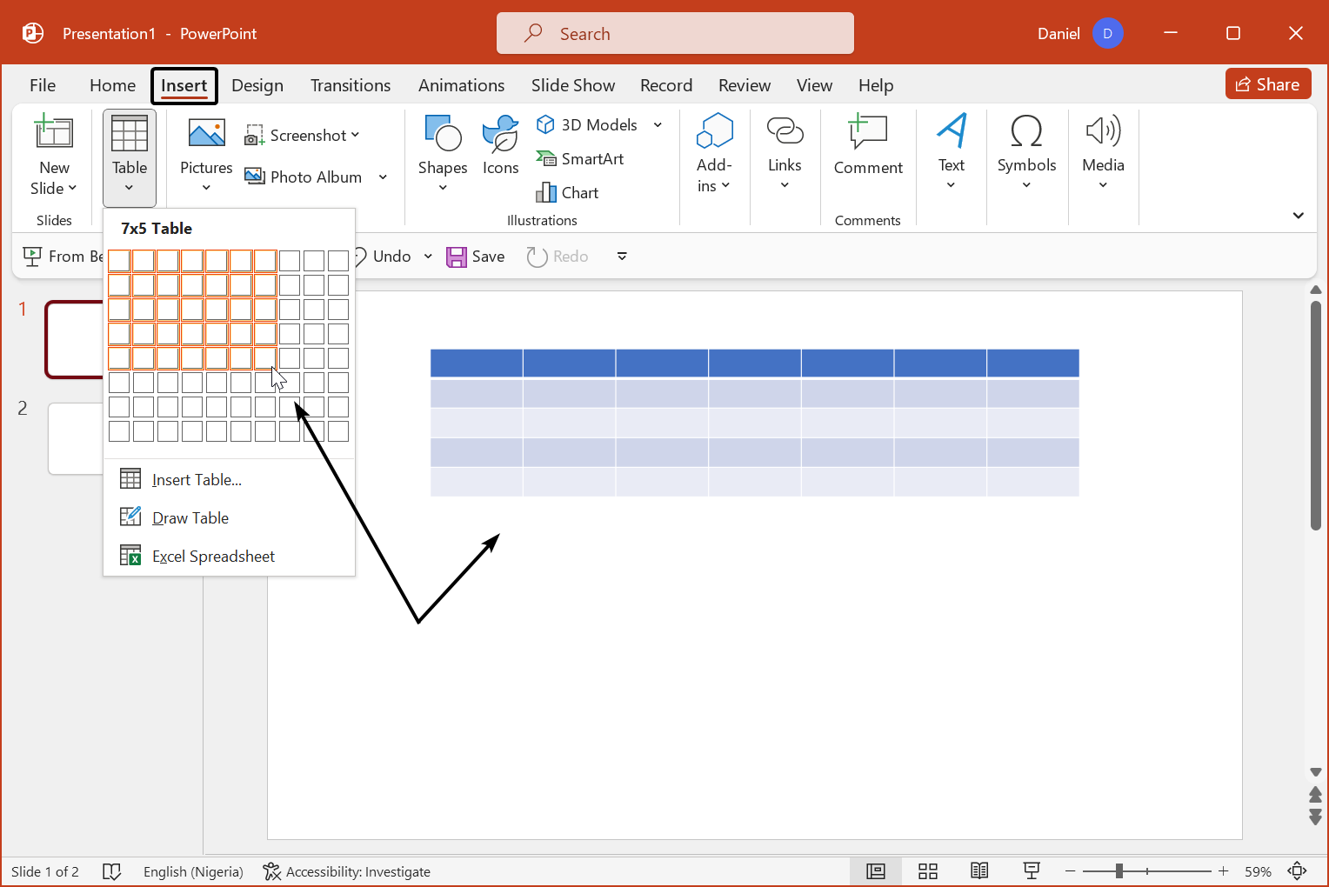
Task: Expand the Screenshot dropdown
Action: click(355, 136)
